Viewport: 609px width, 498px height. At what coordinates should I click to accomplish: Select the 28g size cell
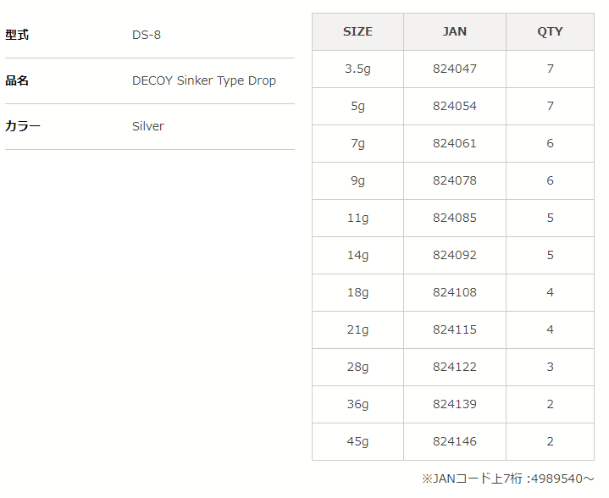click(357, 367)
